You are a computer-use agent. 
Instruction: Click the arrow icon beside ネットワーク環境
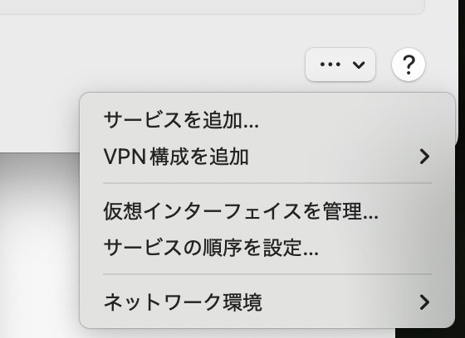pos(424,302)
